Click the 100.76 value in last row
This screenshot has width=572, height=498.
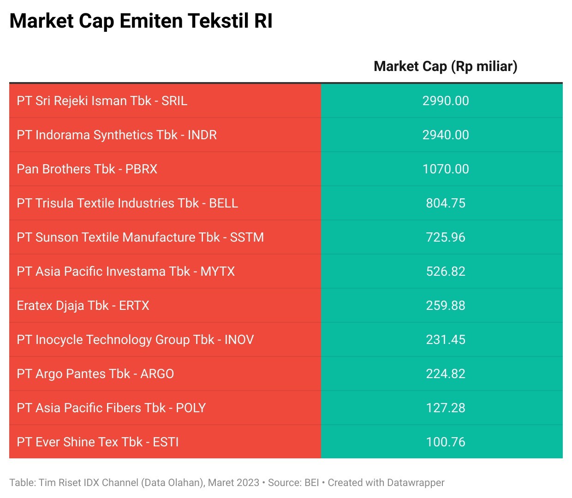(446, 442)
